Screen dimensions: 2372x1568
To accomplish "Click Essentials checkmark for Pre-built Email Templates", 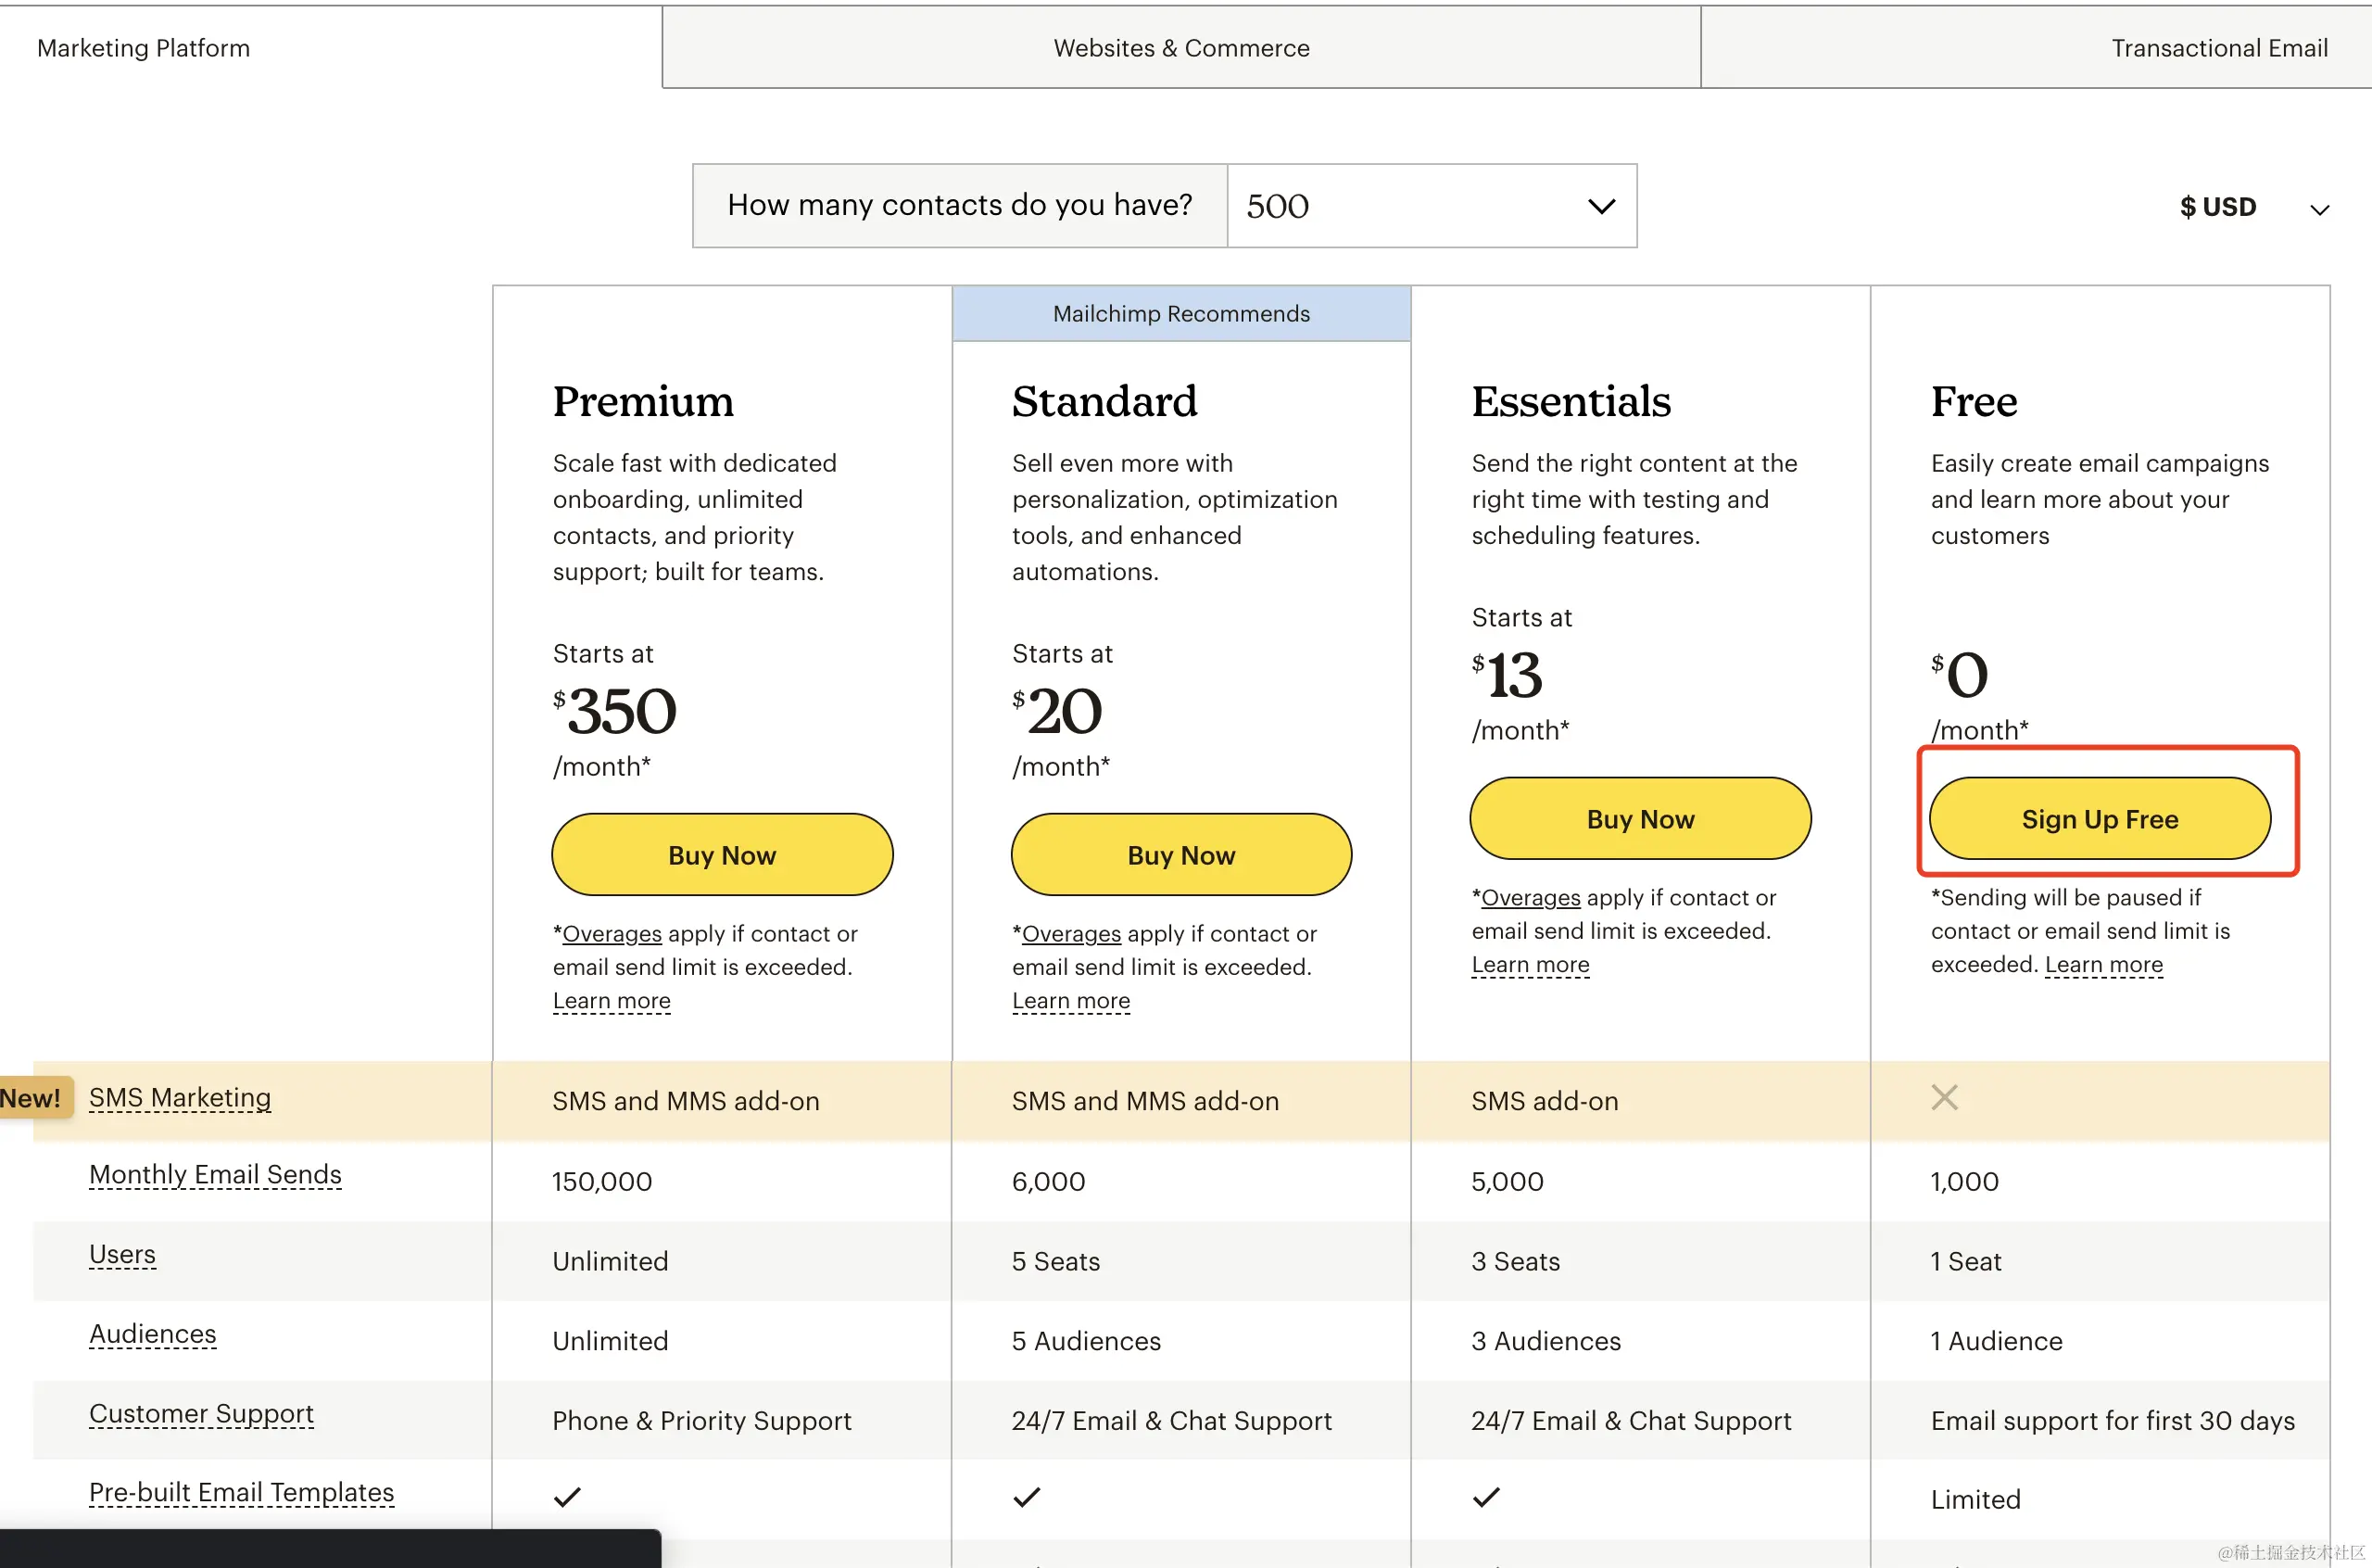I will pos(1485,1497).
